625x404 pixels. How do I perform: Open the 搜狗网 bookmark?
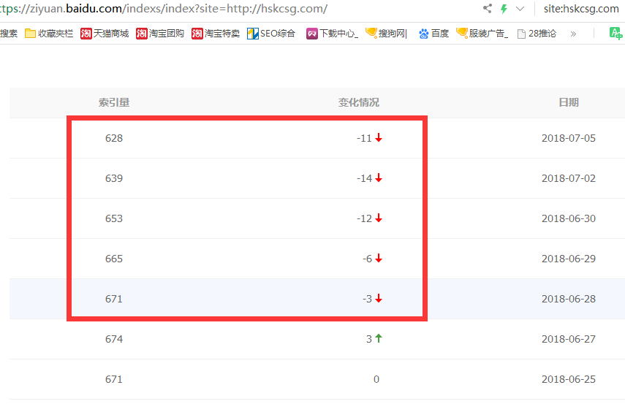[386, 34]
